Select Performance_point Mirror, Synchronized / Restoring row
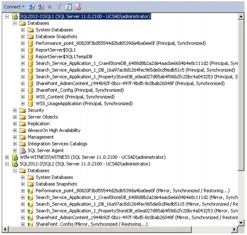Image resolution: width=247 pixels, height=235 pixels. (x=132, y=191)
